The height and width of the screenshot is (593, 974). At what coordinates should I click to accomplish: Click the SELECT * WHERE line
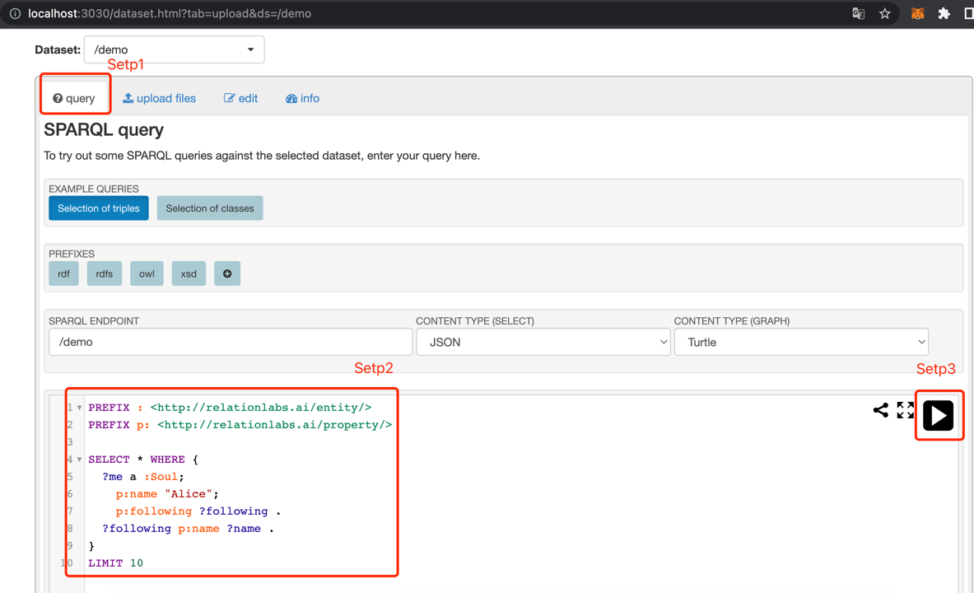point(143,460)
